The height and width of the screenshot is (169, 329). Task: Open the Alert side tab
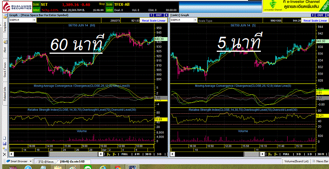coord(5,48)
